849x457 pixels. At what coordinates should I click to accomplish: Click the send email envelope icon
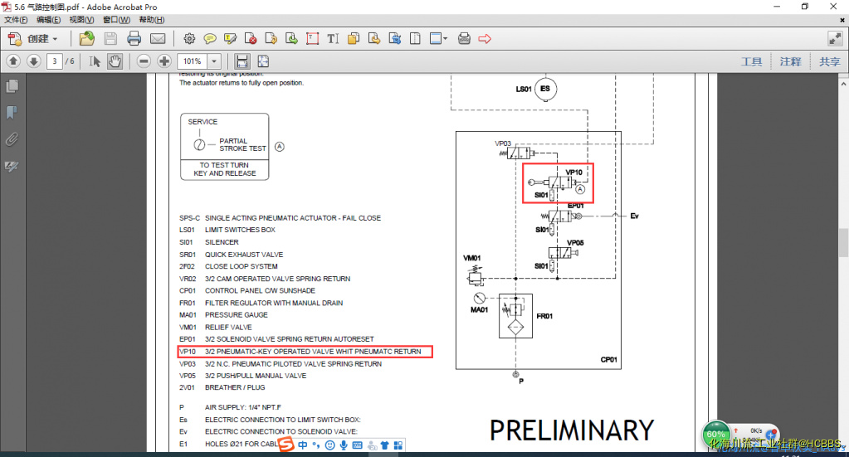(x=158, y=38)
